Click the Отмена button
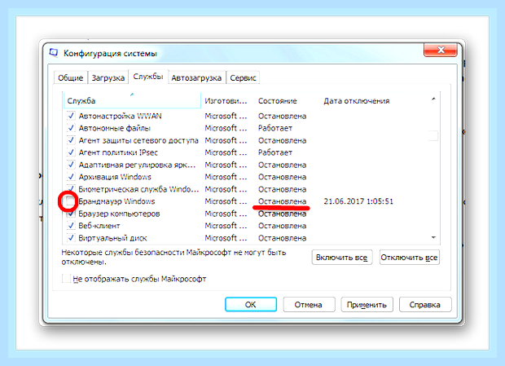505x366 pixels. pyautogui.click(x=309, y=305)
